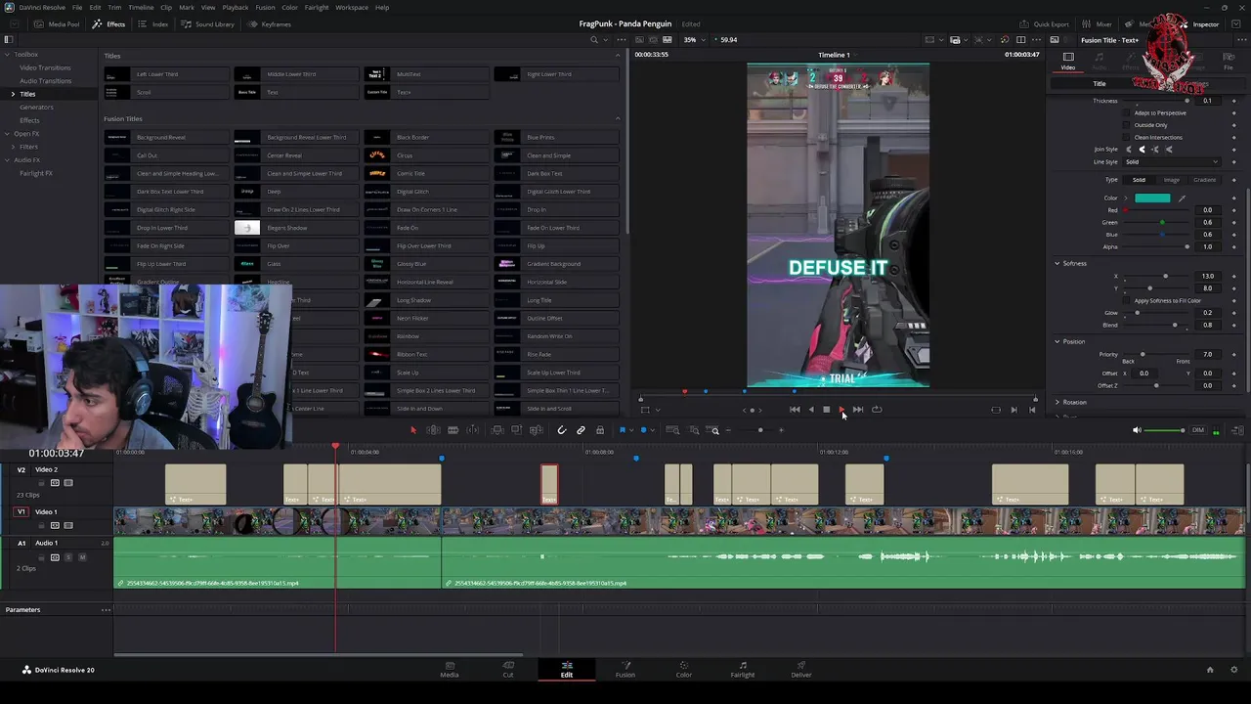Screen dimensions: 1251x704
Task: Open the Line Style dropdown
Action: (x=1171, y=162)
